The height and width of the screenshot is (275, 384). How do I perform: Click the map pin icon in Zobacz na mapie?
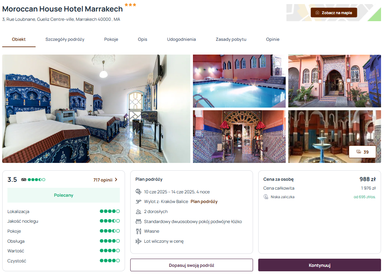click(x=317, y=13)
